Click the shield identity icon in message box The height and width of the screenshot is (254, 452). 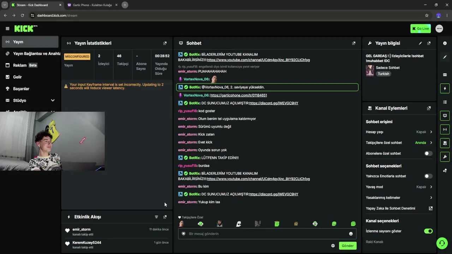pyautogui.click(x=184, y=234)
